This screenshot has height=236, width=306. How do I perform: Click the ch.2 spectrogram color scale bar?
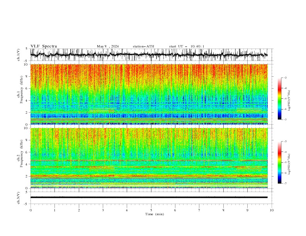coord(279,162)
